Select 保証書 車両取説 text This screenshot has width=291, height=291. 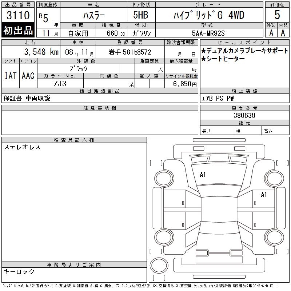click(27, 98)
